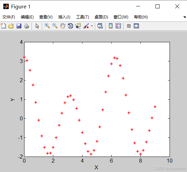The image size is (187, 172).
Task: Click the Link Plot icon
Action: [100, 26]
